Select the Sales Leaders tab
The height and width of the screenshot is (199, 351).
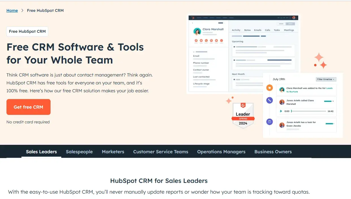[x=41, y=152]
